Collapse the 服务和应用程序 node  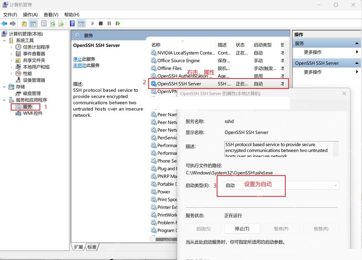(4, 100)
